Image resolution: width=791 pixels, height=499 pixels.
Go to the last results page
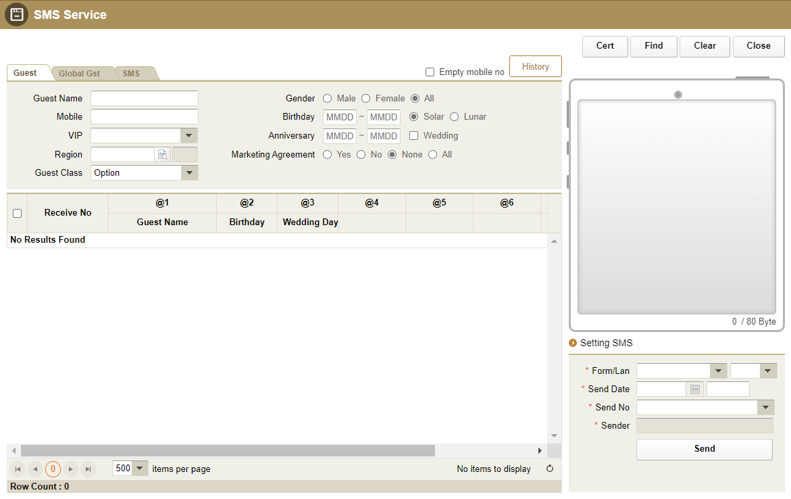pyautogui.click(x=88, y=469)
